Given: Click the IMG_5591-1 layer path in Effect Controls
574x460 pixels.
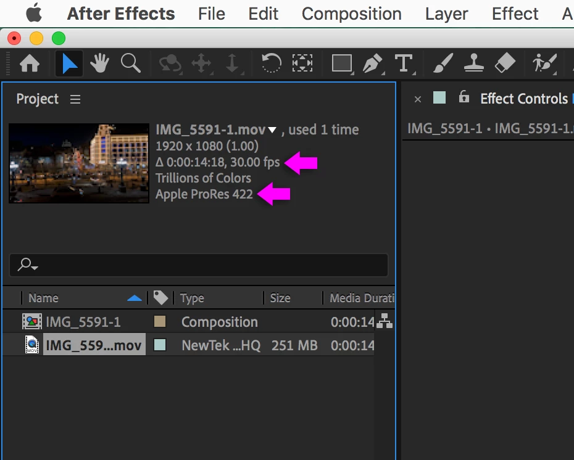Looking at the screenshot, I should coord(491,128).
